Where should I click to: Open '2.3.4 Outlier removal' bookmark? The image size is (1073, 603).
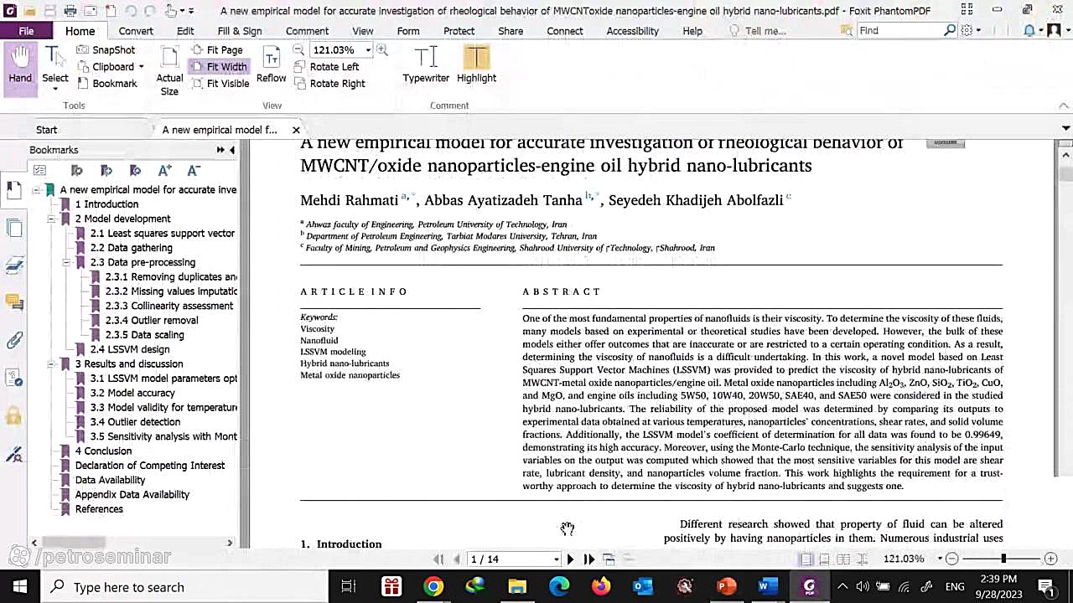click(x=151, y=320)
